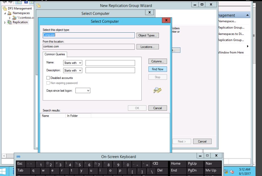Select the Common Queries tab
The height and width of the screenshot is (176, 262).
[55, 54]
